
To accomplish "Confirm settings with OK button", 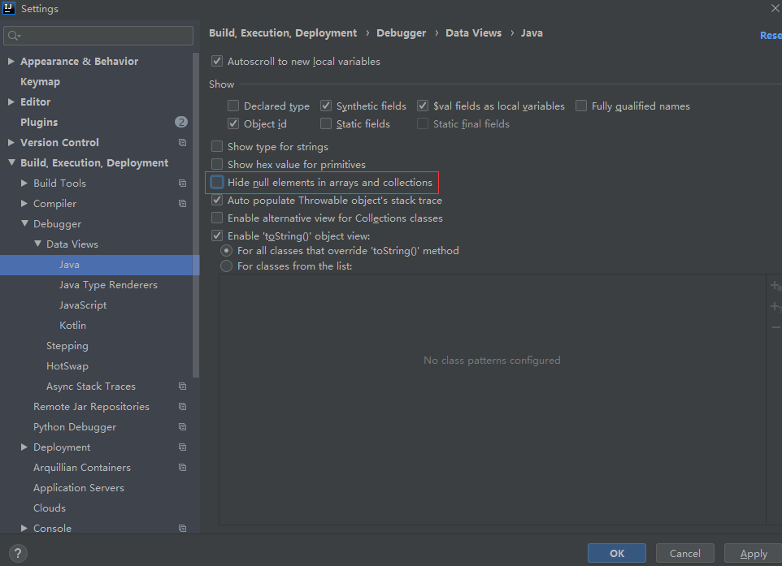I will coord(617,553).
